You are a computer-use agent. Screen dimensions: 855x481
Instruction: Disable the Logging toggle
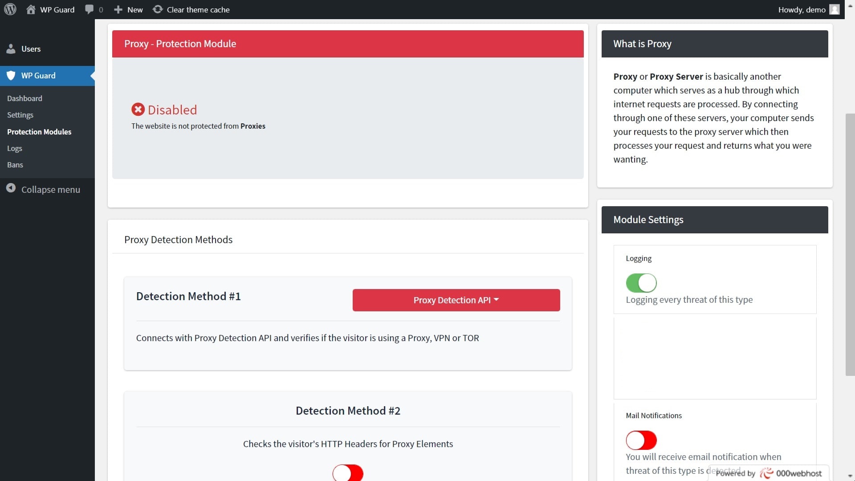pyautogui.click(x=641, y=282)
